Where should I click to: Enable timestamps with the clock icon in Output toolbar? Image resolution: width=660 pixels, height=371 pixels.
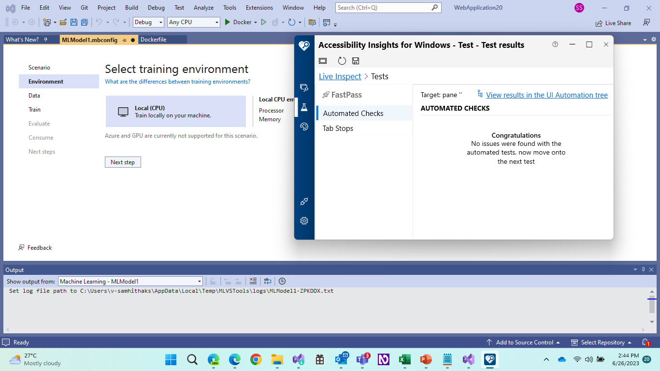point(282,281)
